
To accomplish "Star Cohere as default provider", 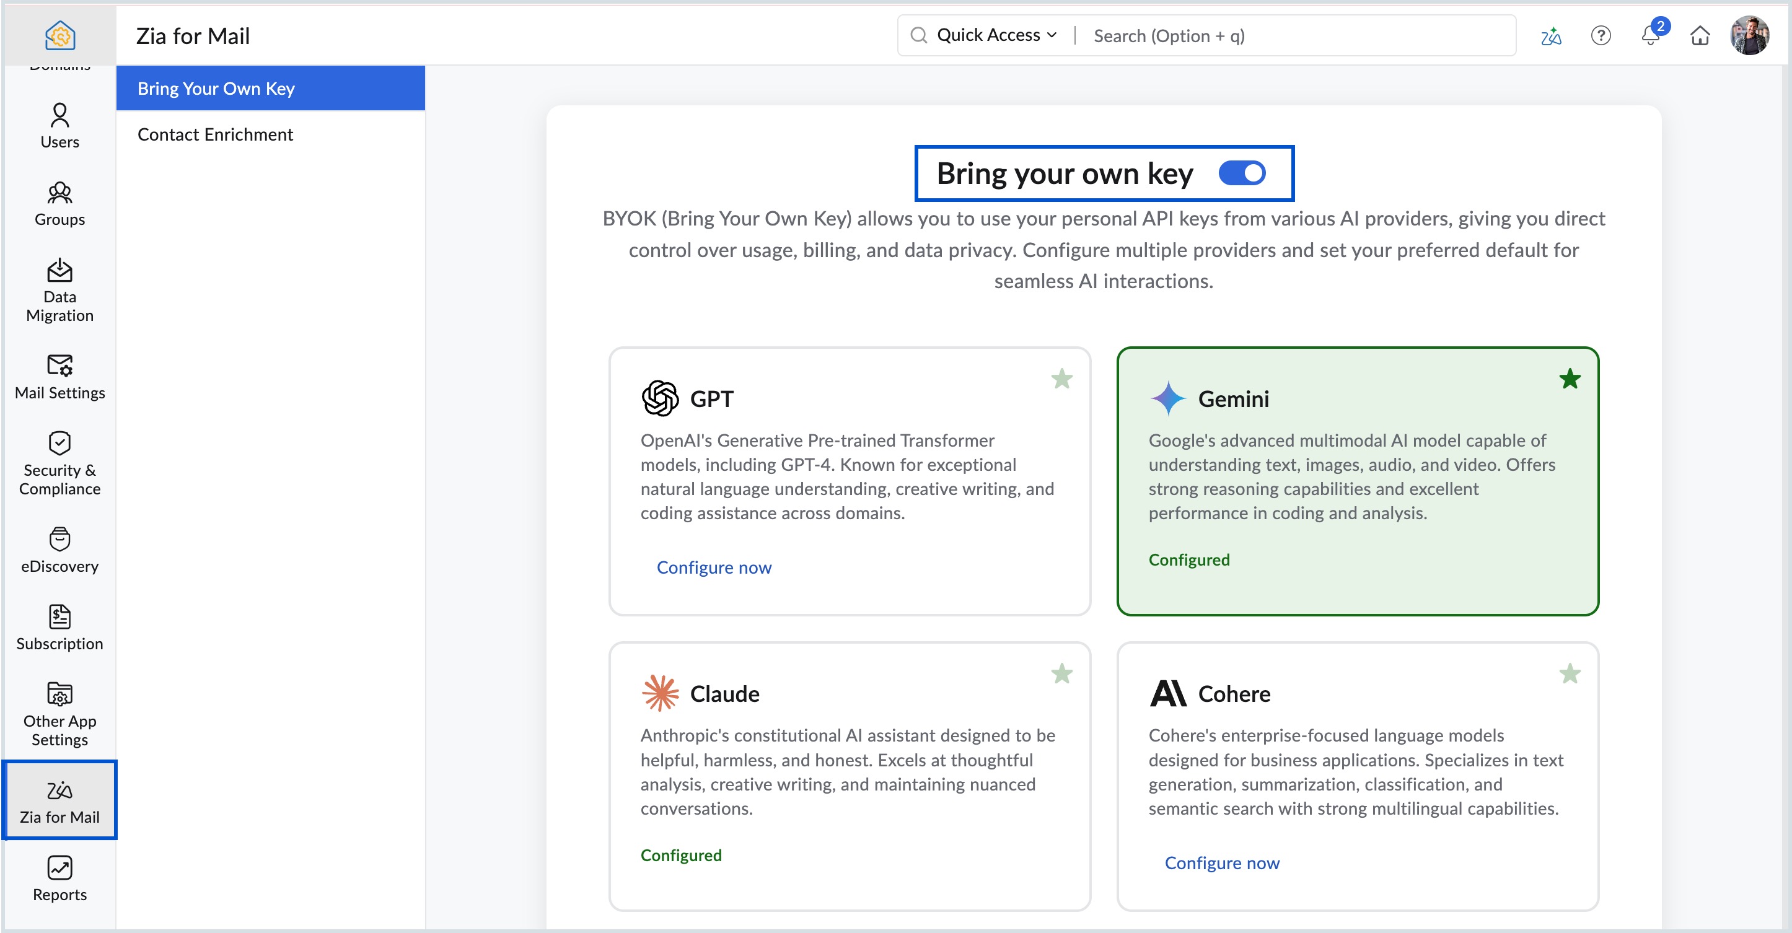I will click(x=1570, y=673).
